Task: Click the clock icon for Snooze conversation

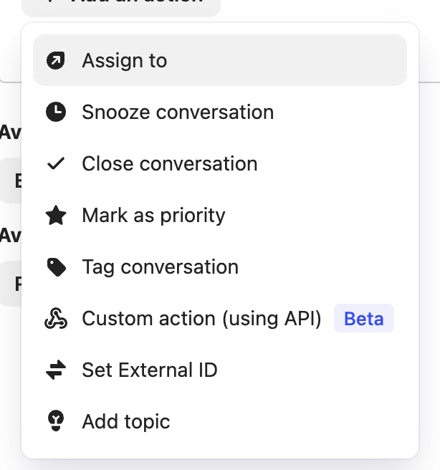Action: point(55,112)
